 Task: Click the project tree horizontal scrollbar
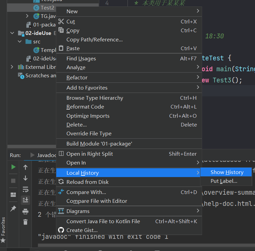point(32,147)
